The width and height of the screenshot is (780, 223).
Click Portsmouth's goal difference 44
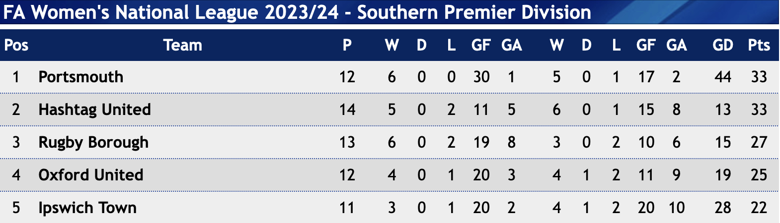[x=723, y=77]
